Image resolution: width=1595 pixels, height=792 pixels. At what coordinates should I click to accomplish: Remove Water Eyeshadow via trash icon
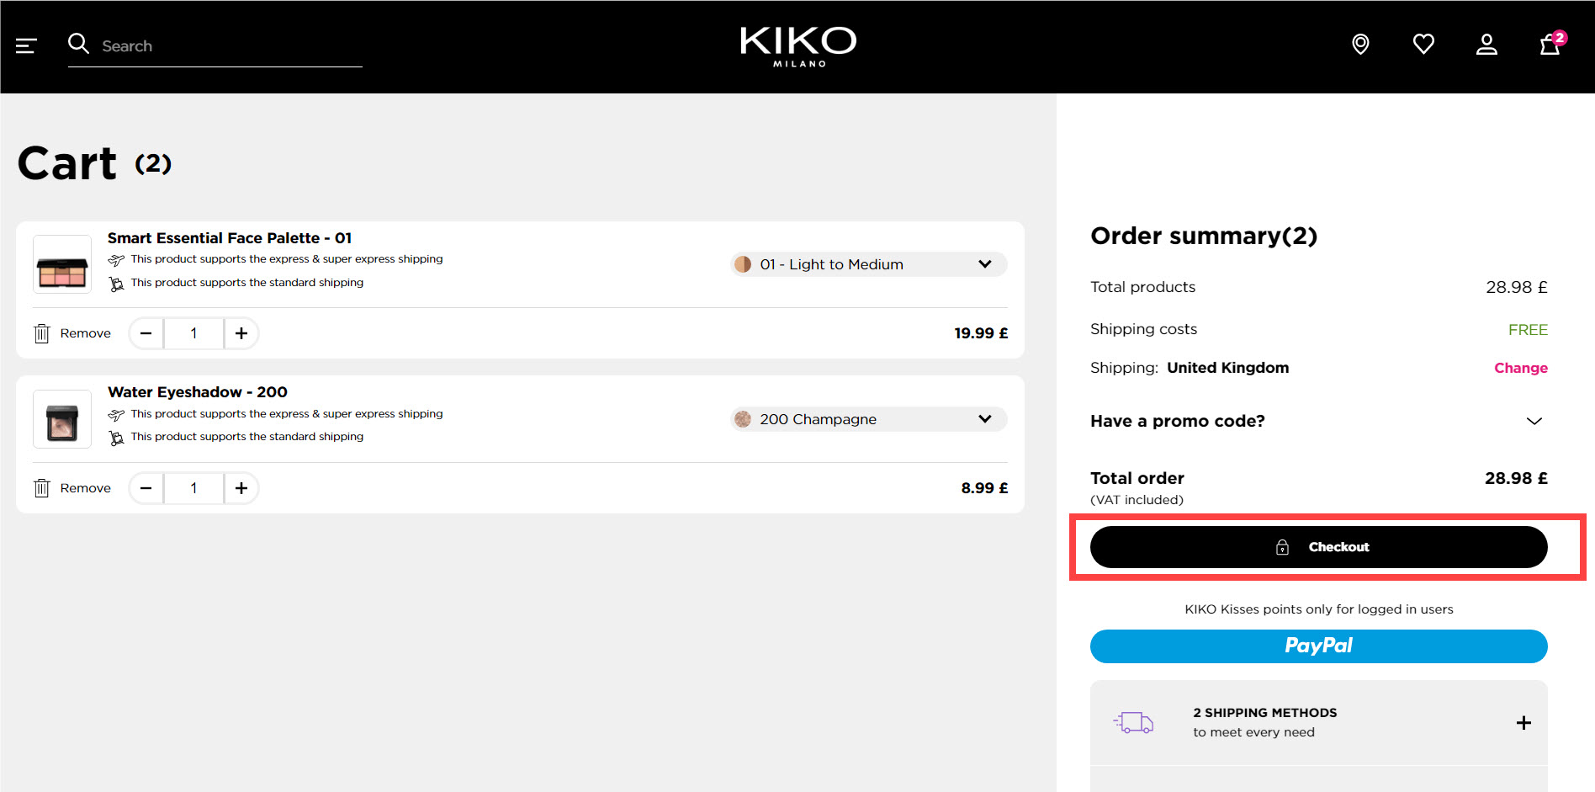pyautogui.click(x=42, y=488)
